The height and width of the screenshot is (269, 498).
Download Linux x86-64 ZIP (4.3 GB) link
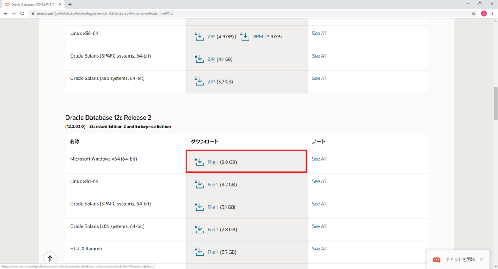click(x=211, y=36)
